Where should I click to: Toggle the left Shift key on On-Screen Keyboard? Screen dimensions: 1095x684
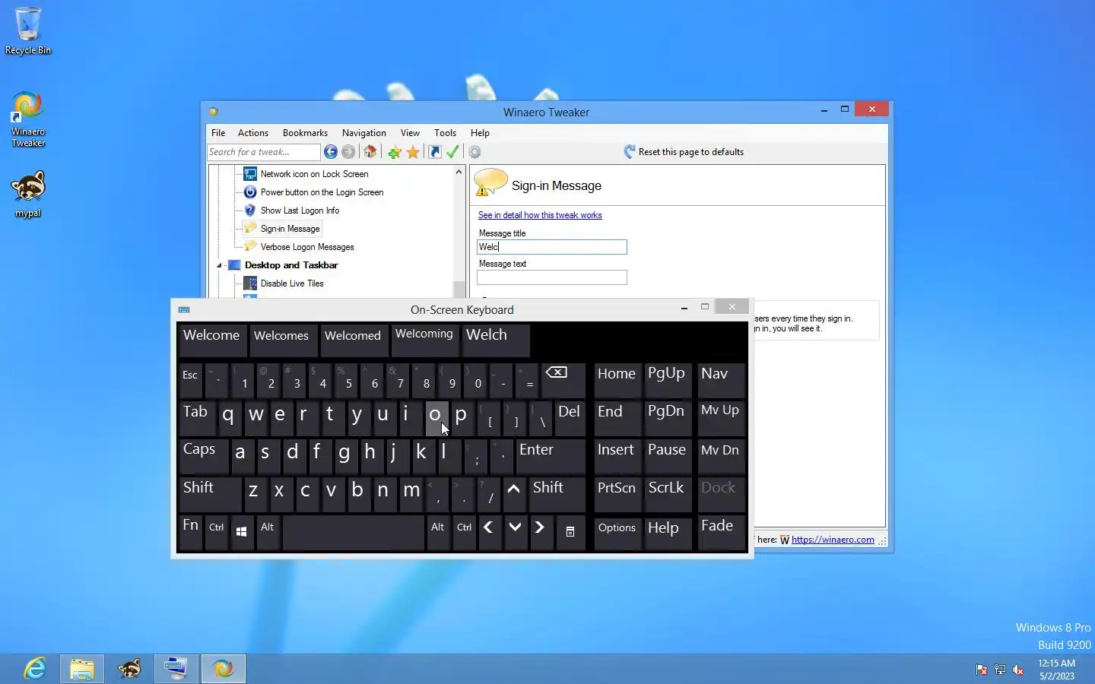211,494
